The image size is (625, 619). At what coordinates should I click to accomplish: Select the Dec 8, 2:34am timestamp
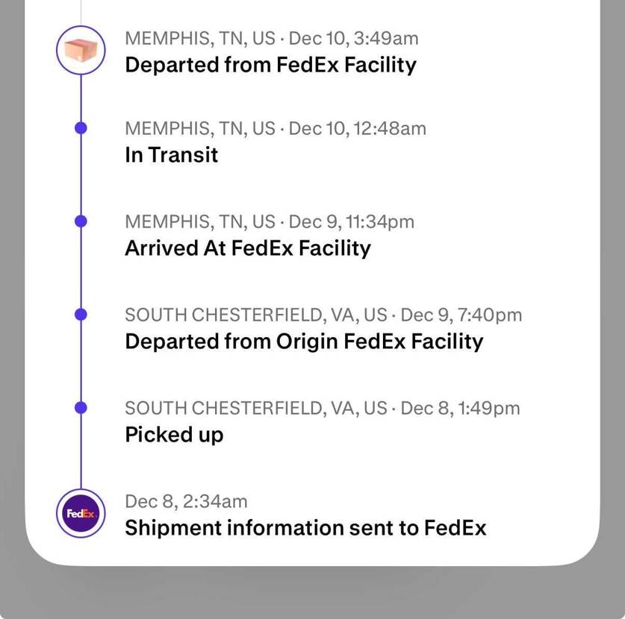click(186, 501)
